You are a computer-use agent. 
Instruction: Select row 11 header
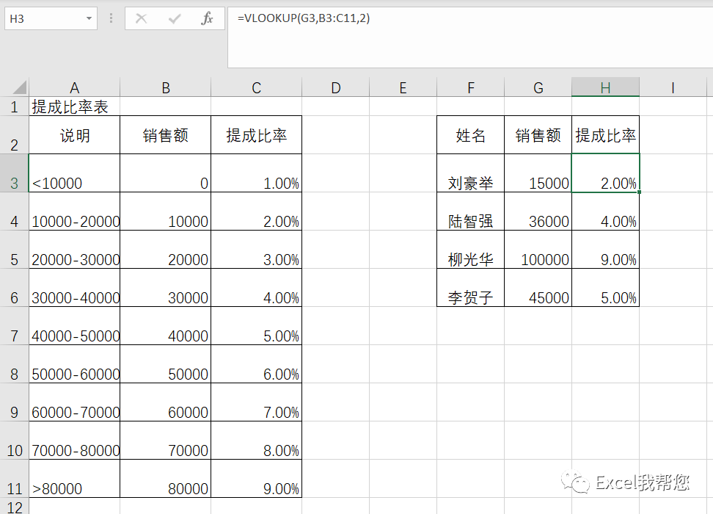(15, 479)
